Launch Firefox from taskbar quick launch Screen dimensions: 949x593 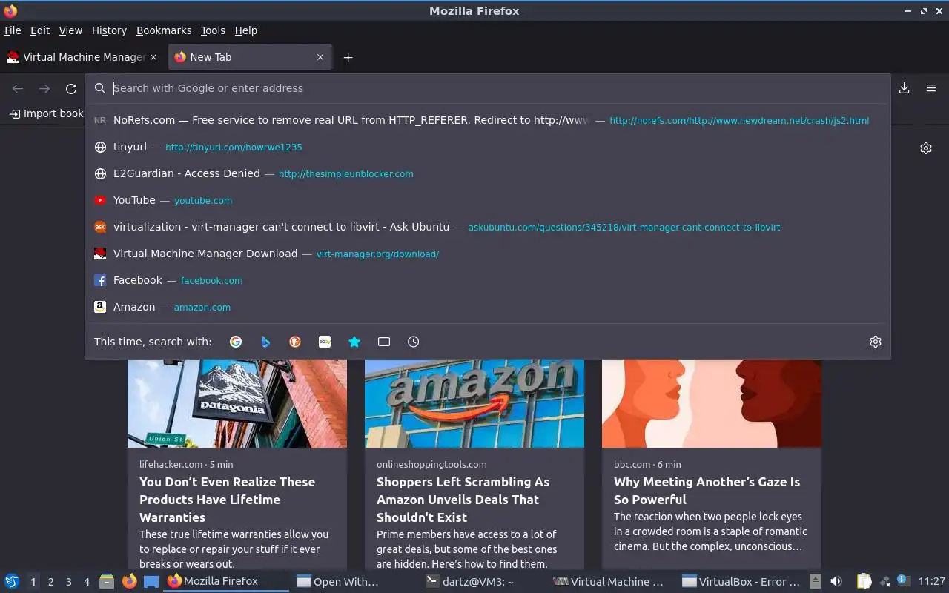(129, 581)
